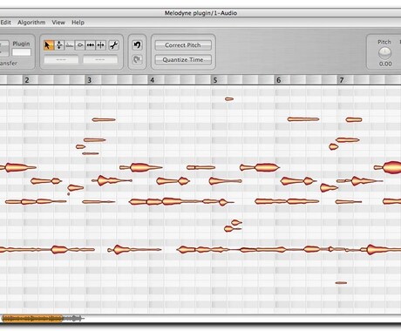Toggle the wrench note assignment mode
The width and height of the screenshot is (401, 331).
coord(113,45)
